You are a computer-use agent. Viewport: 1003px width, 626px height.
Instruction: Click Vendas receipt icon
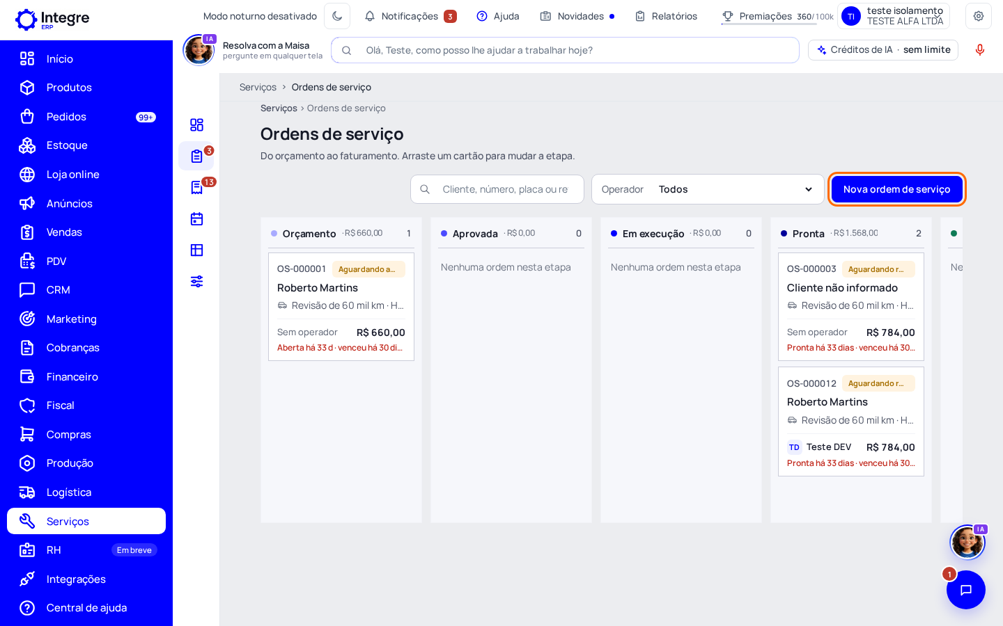27,232
